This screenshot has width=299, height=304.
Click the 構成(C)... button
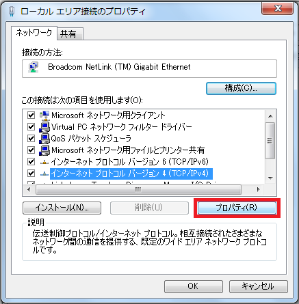click(x=241, y=88)
